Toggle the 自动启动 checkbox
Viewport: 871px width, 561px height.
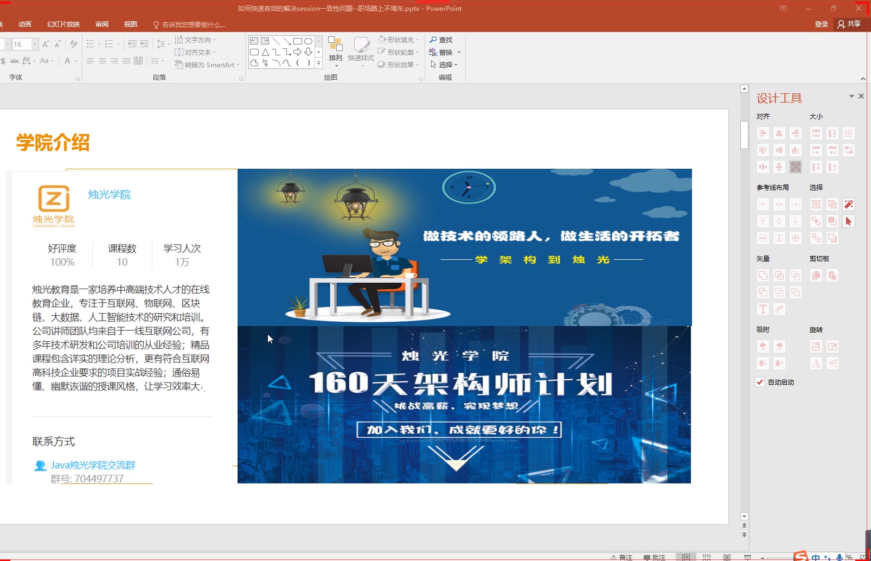pyautogui.click(x=760, y=382)
